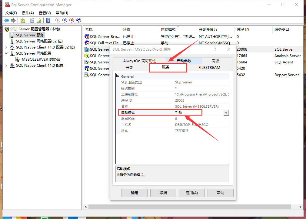Screen dimensions: 306x219
Task: Close the SQL Server (MSSQLSERVER) 属性 dialog
Action: (x=229, y=49)
